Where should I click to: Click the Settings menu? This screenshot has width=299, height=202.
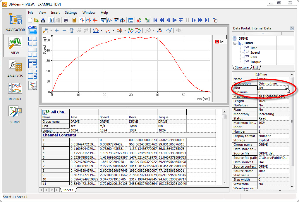coord(71,13)
